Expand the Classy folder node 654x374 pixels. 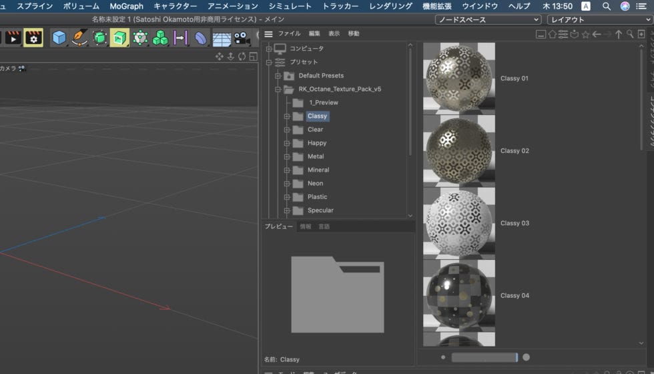(x=287, y=116)
